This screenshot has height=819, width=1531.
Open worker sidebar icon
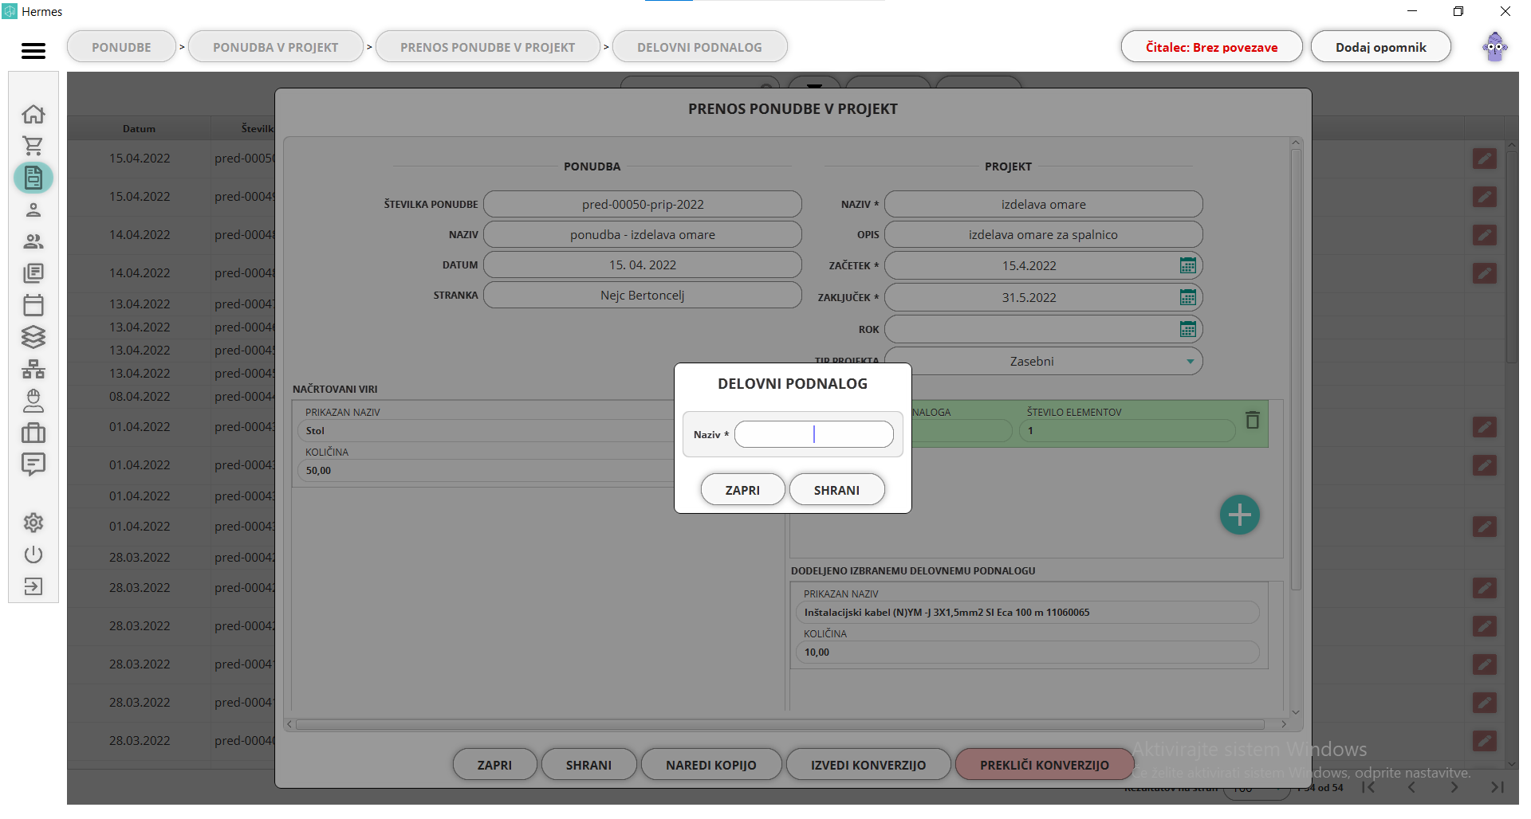tap(33, 401)
